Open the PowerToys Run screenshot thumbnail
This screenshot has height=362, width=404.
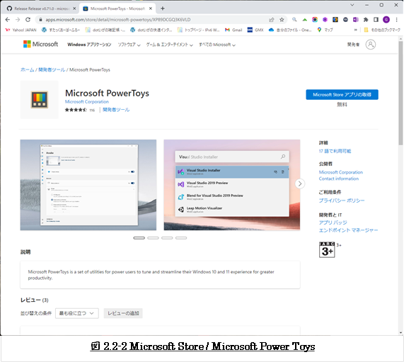pyautogui.click(x=232, y=185)
